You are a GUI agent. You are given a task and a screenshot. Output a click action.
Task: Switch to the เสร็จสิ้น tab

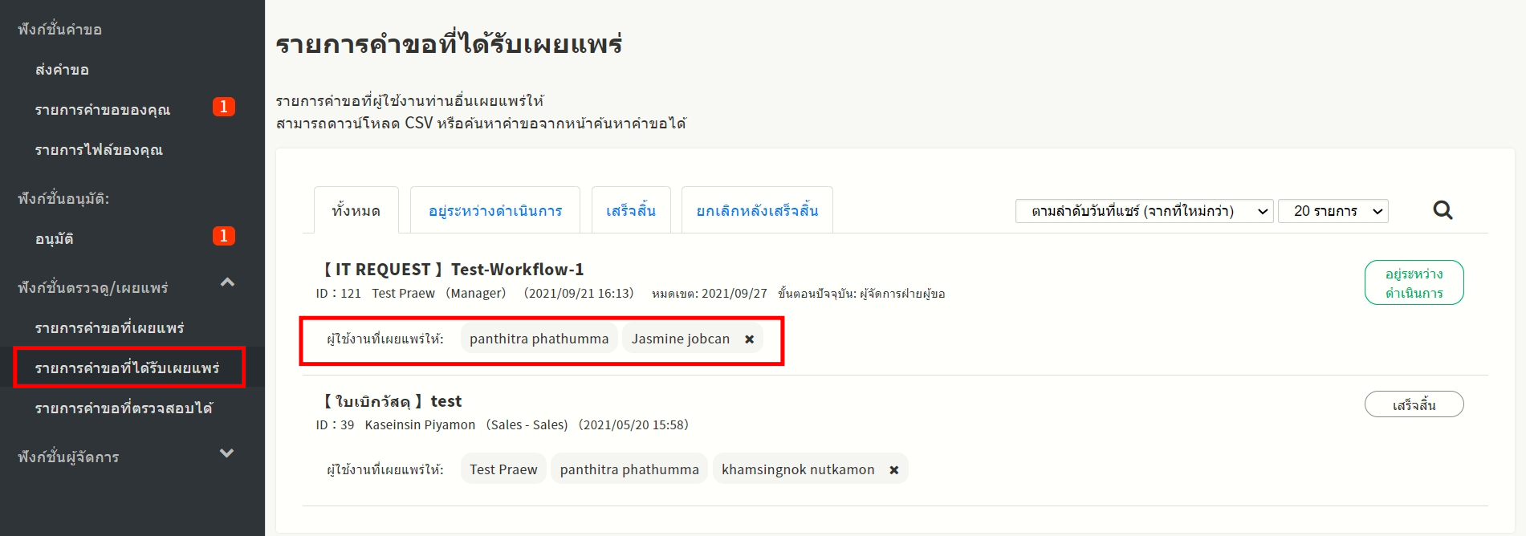coord(630,211)
